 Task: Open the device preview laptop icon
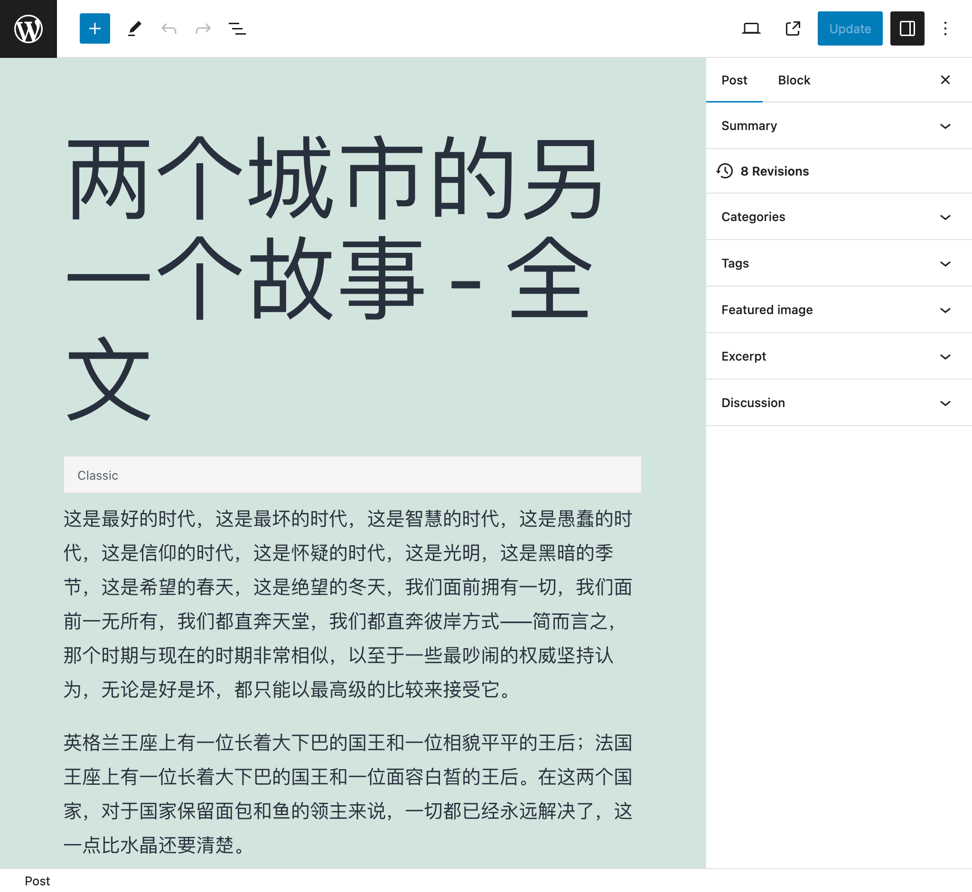click(751, 28)
